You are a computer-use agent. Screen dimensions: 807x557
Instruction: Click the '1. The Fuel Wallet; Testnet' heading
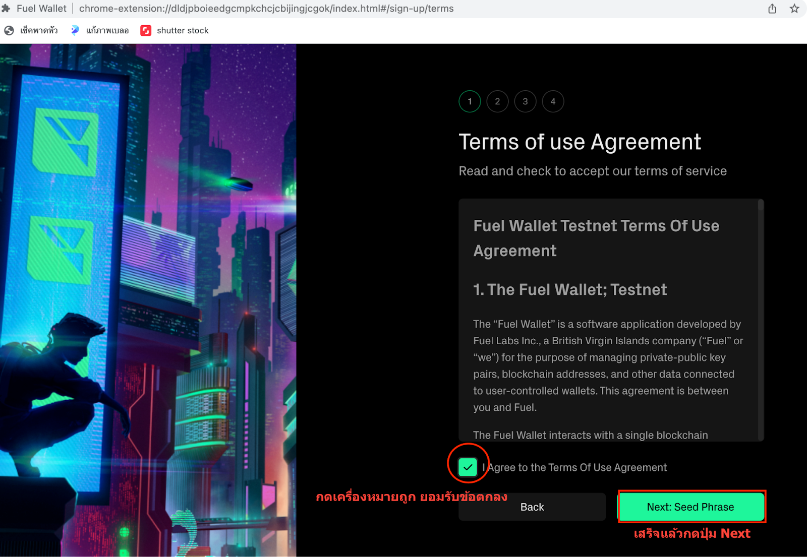(570, 290)
